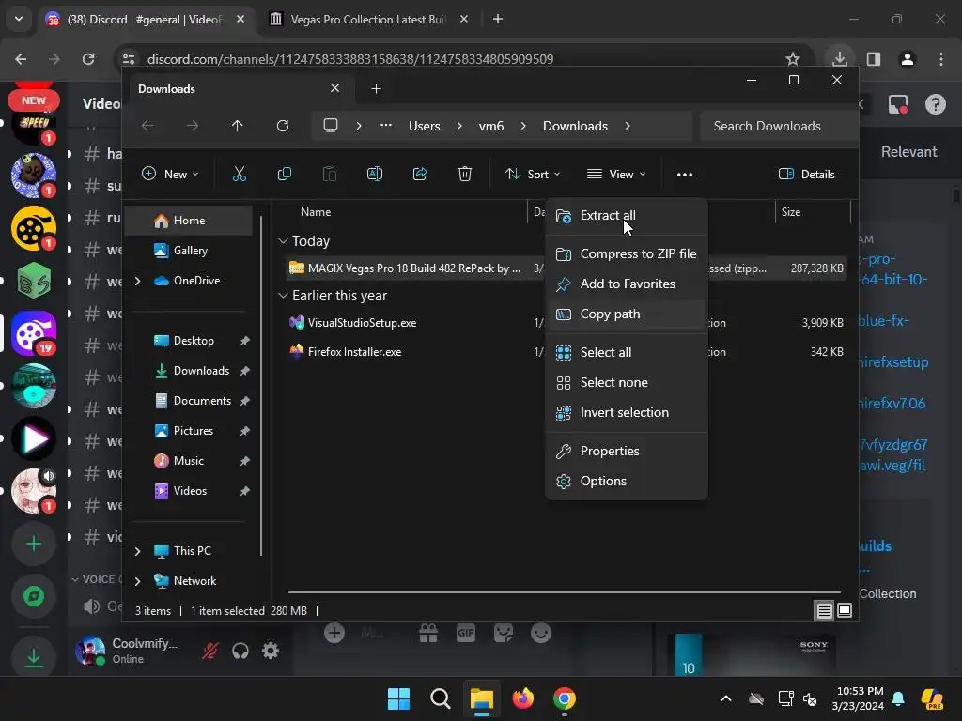Image resolution: width=962 pixels, height=721 pixels.
Task: Click the Size column header
Action: (x=791, y=212)
